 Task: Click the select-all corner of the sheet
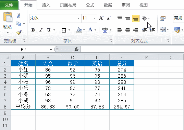pyautogui.click(x=5, y=57)
